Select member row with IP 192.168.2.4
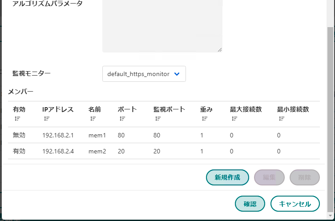The height and width of the screenshot is (221, 335). pos(164,151)
